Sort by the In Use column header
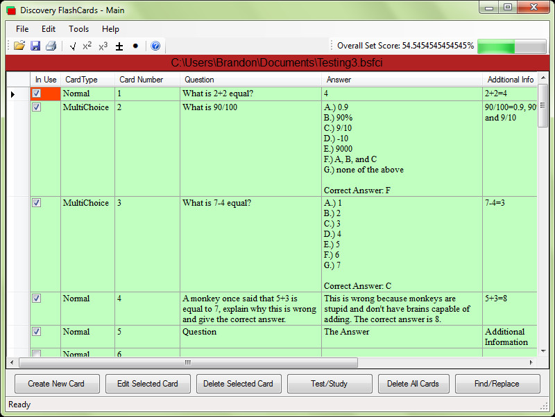555x417 pixels. click(x=46, y=80)
